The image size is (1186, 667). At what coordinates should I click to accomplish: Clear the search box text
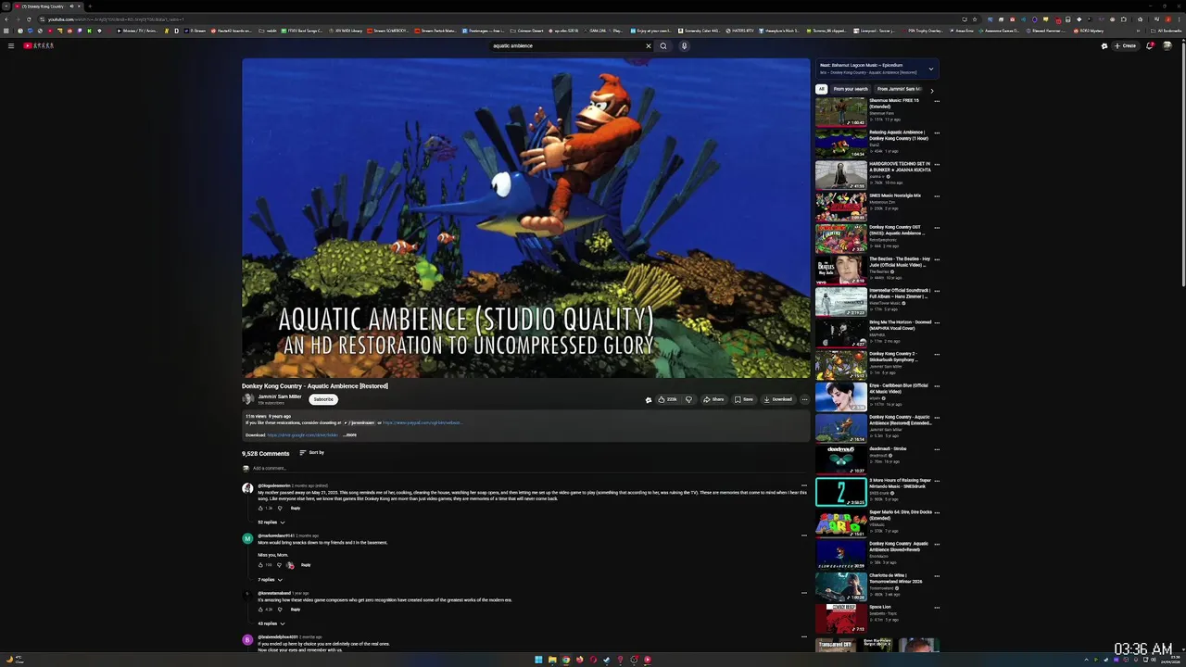(649, 45)
